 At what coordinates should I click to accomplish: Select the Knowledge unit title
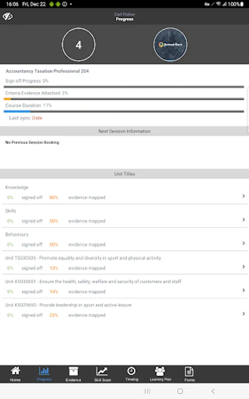(17, 187)
